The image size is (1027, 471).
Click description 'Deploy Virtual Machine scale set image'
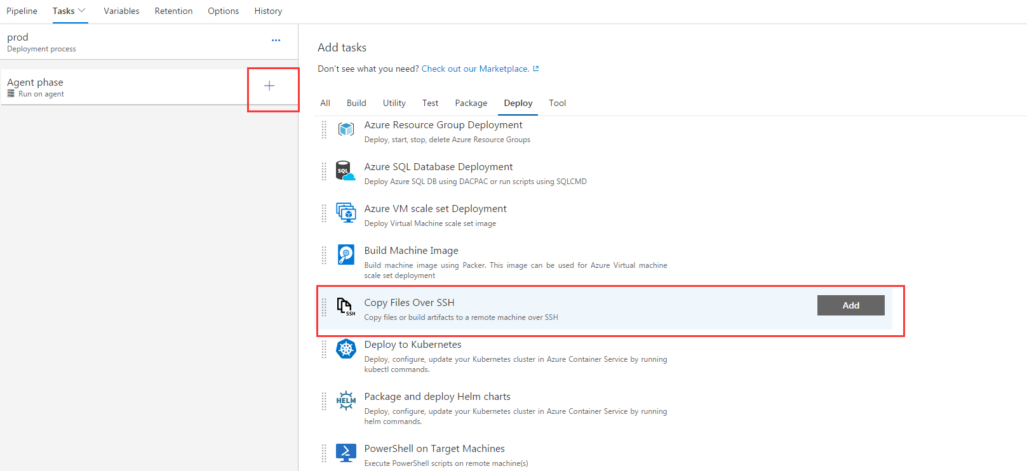coord(430,223)
